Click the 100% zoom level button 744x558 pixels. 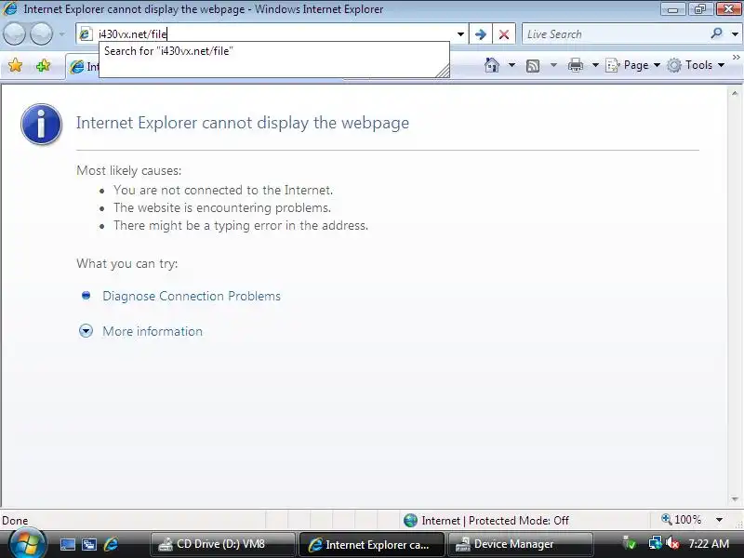click(682, 520)
